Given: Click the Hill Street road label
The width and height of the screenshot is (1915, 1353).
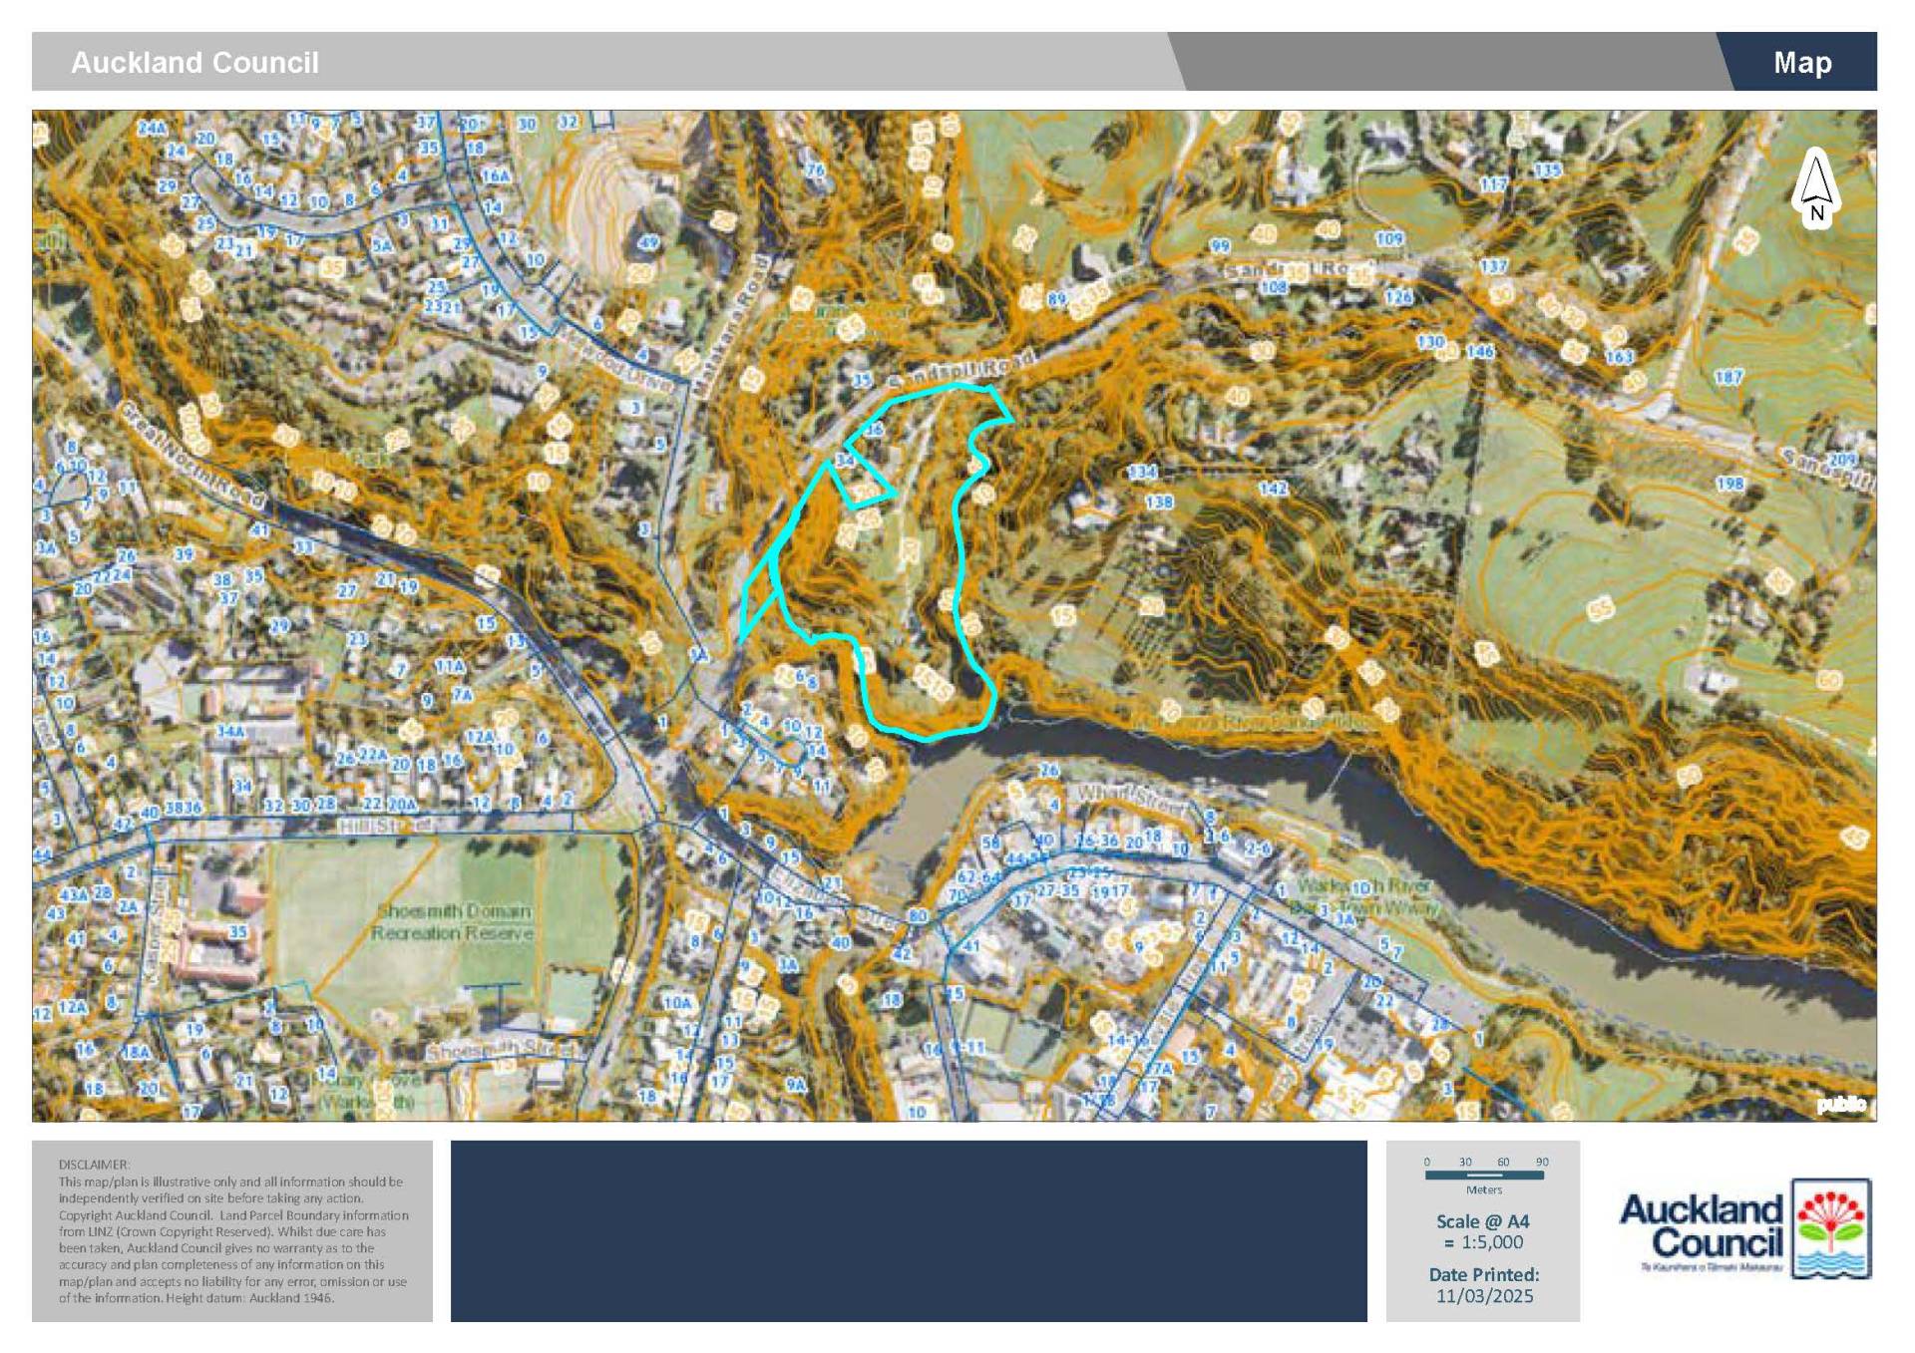Looking at the screenshot, I should (384, 826).
